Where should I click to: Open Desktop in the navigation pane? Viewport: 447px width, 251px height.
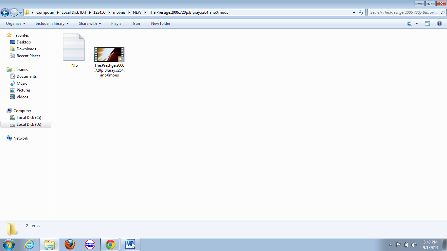point(24,42)
